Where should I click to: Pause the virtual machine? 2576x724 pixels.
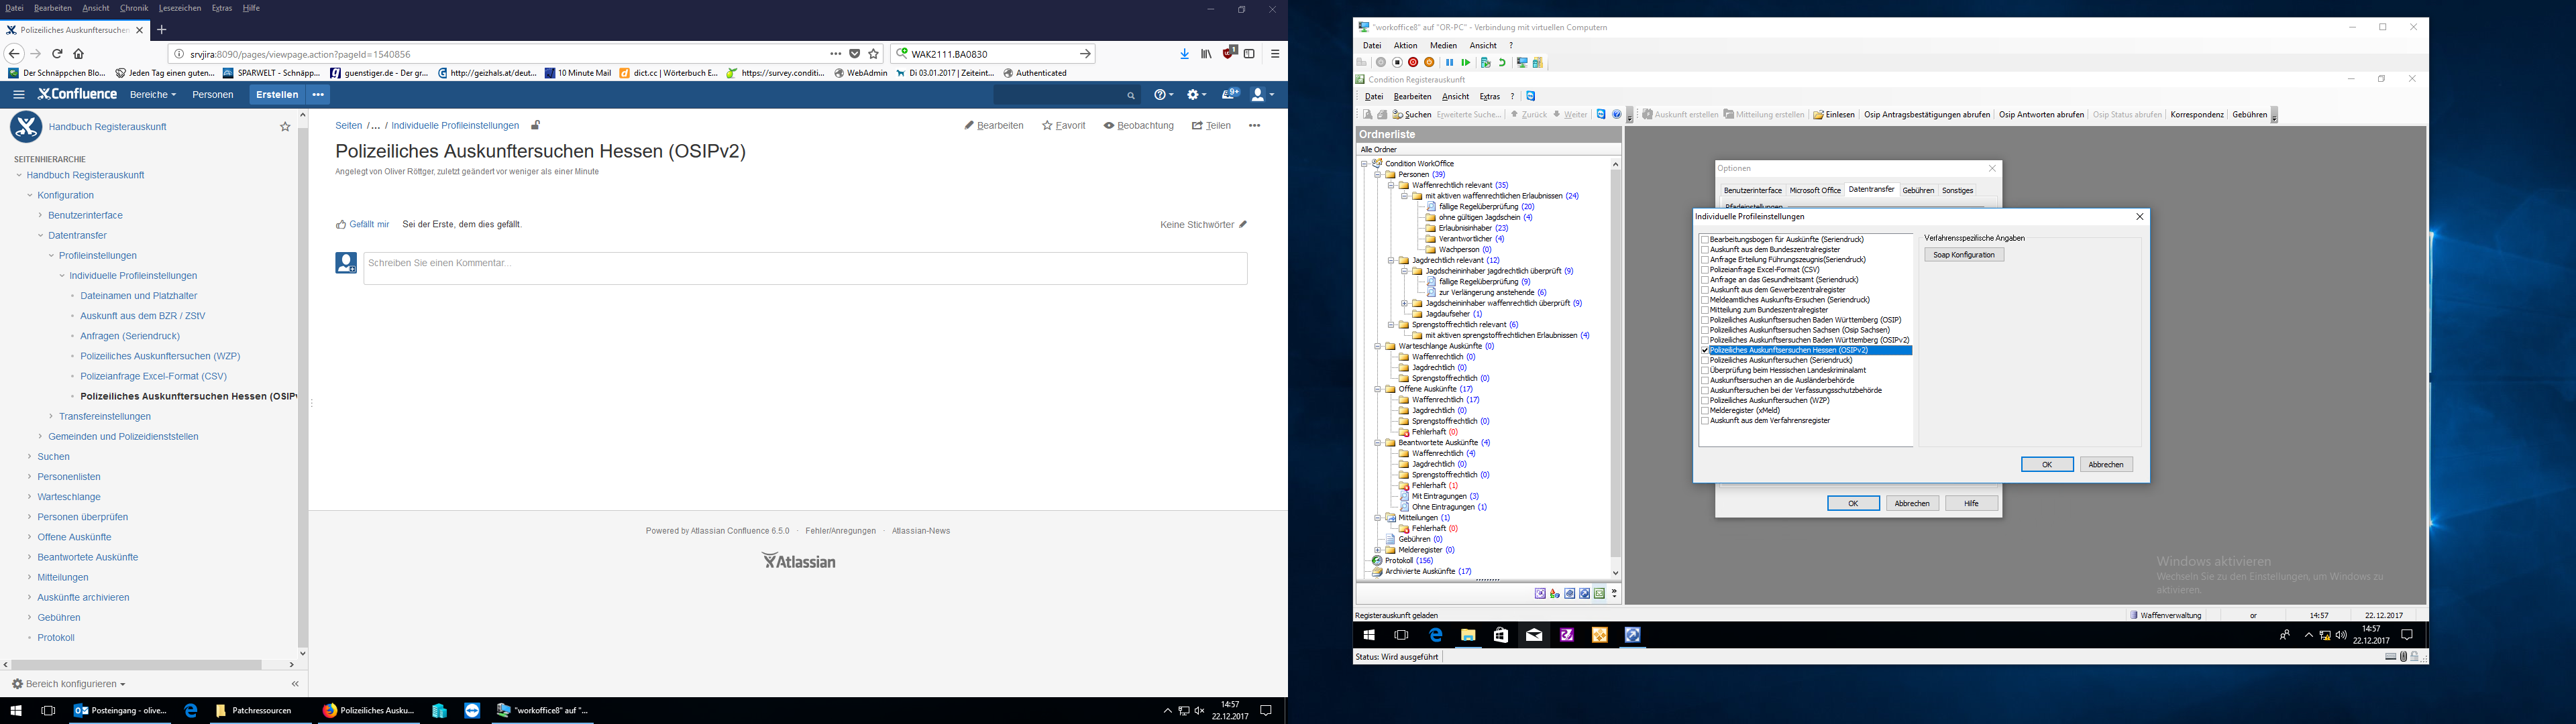click(x=1450, y=62)
